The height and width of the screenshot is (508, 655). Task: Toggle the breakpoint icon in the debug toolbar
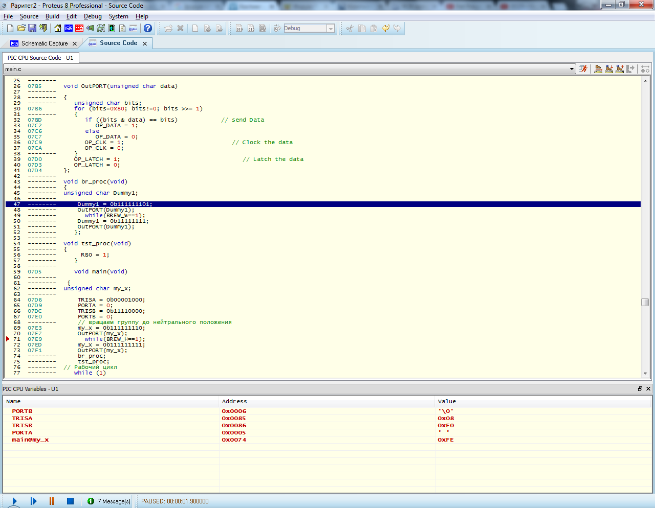[x=645, y=69]
